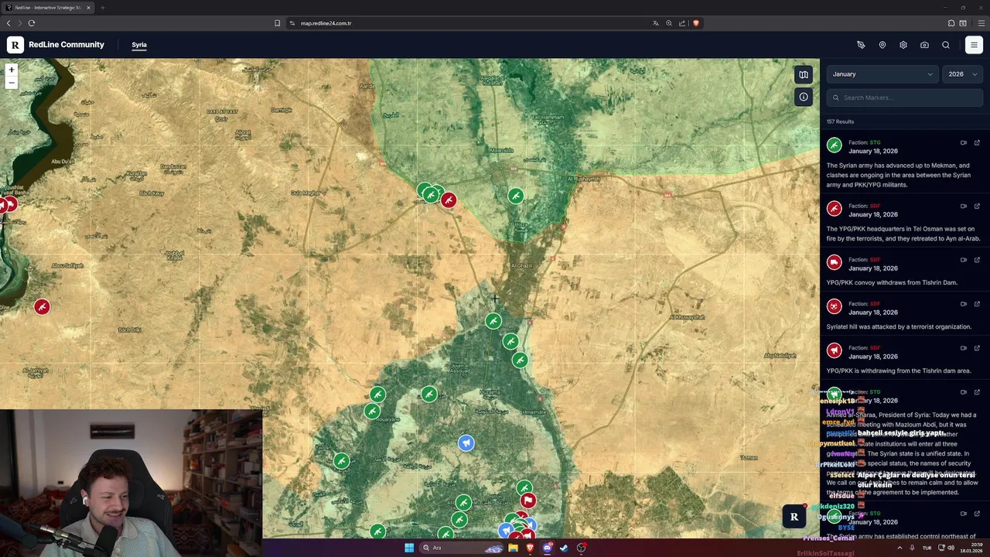Open the 2026 year dropdown
This screenshot has height=557, width=990.
click(963, 74)
